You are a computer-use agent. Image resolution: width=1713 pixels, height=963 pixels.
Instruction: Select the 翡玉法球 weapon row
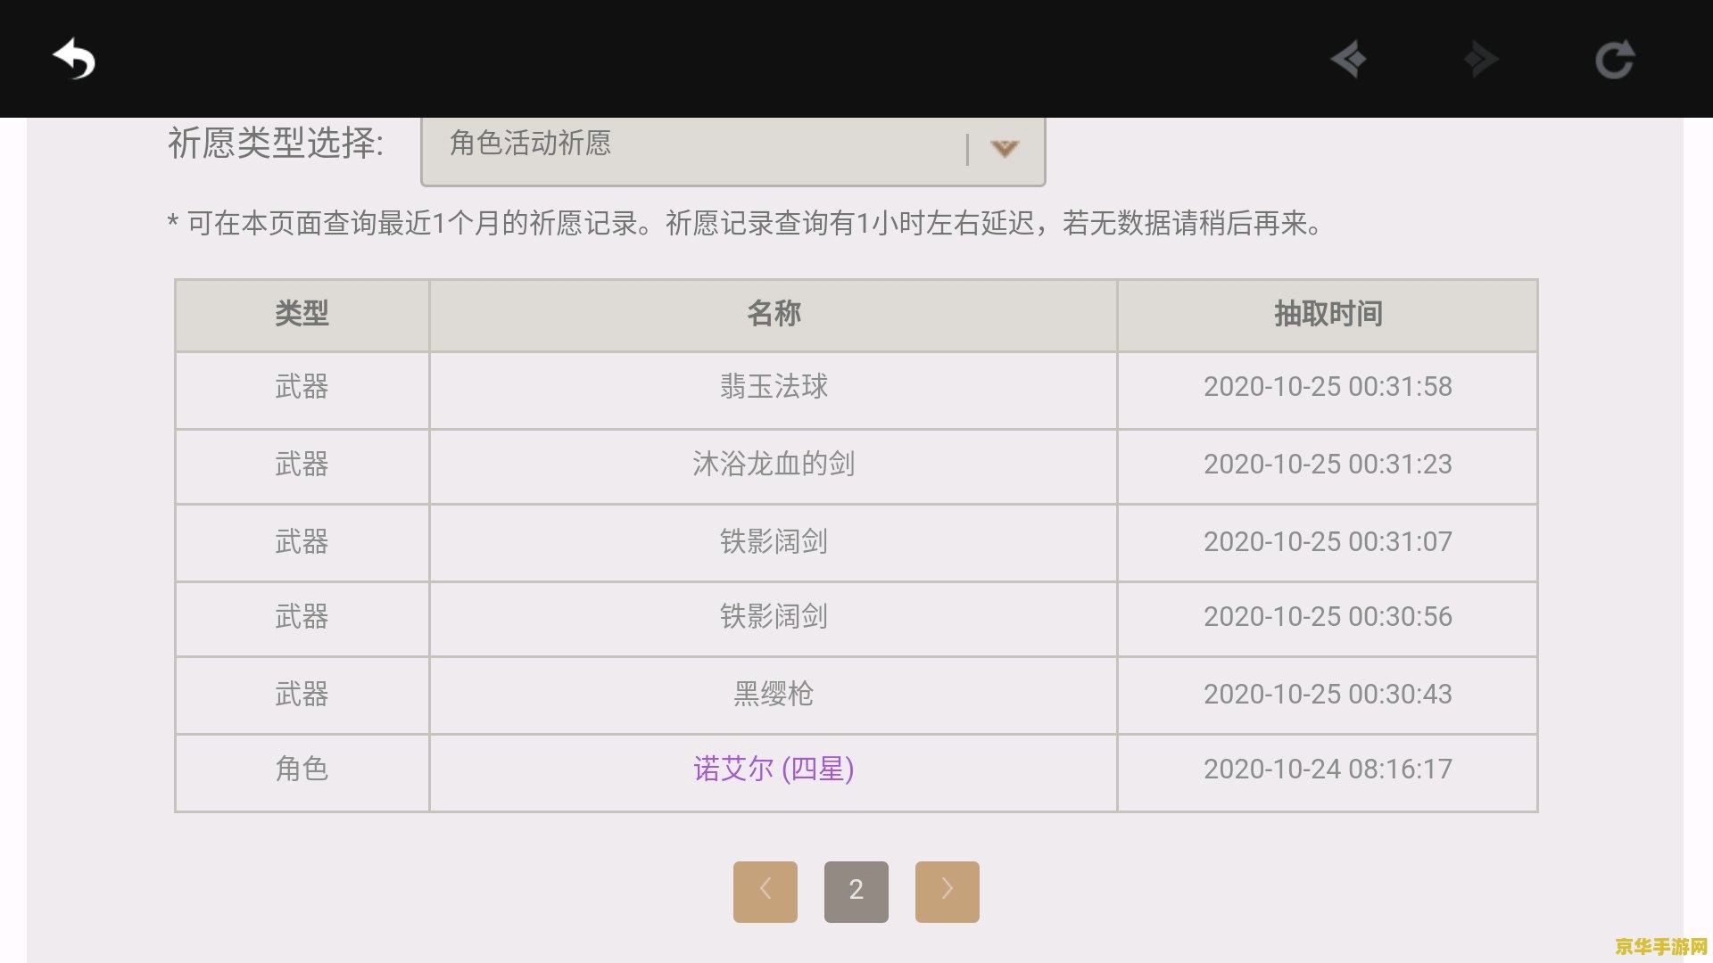[773, 388]
